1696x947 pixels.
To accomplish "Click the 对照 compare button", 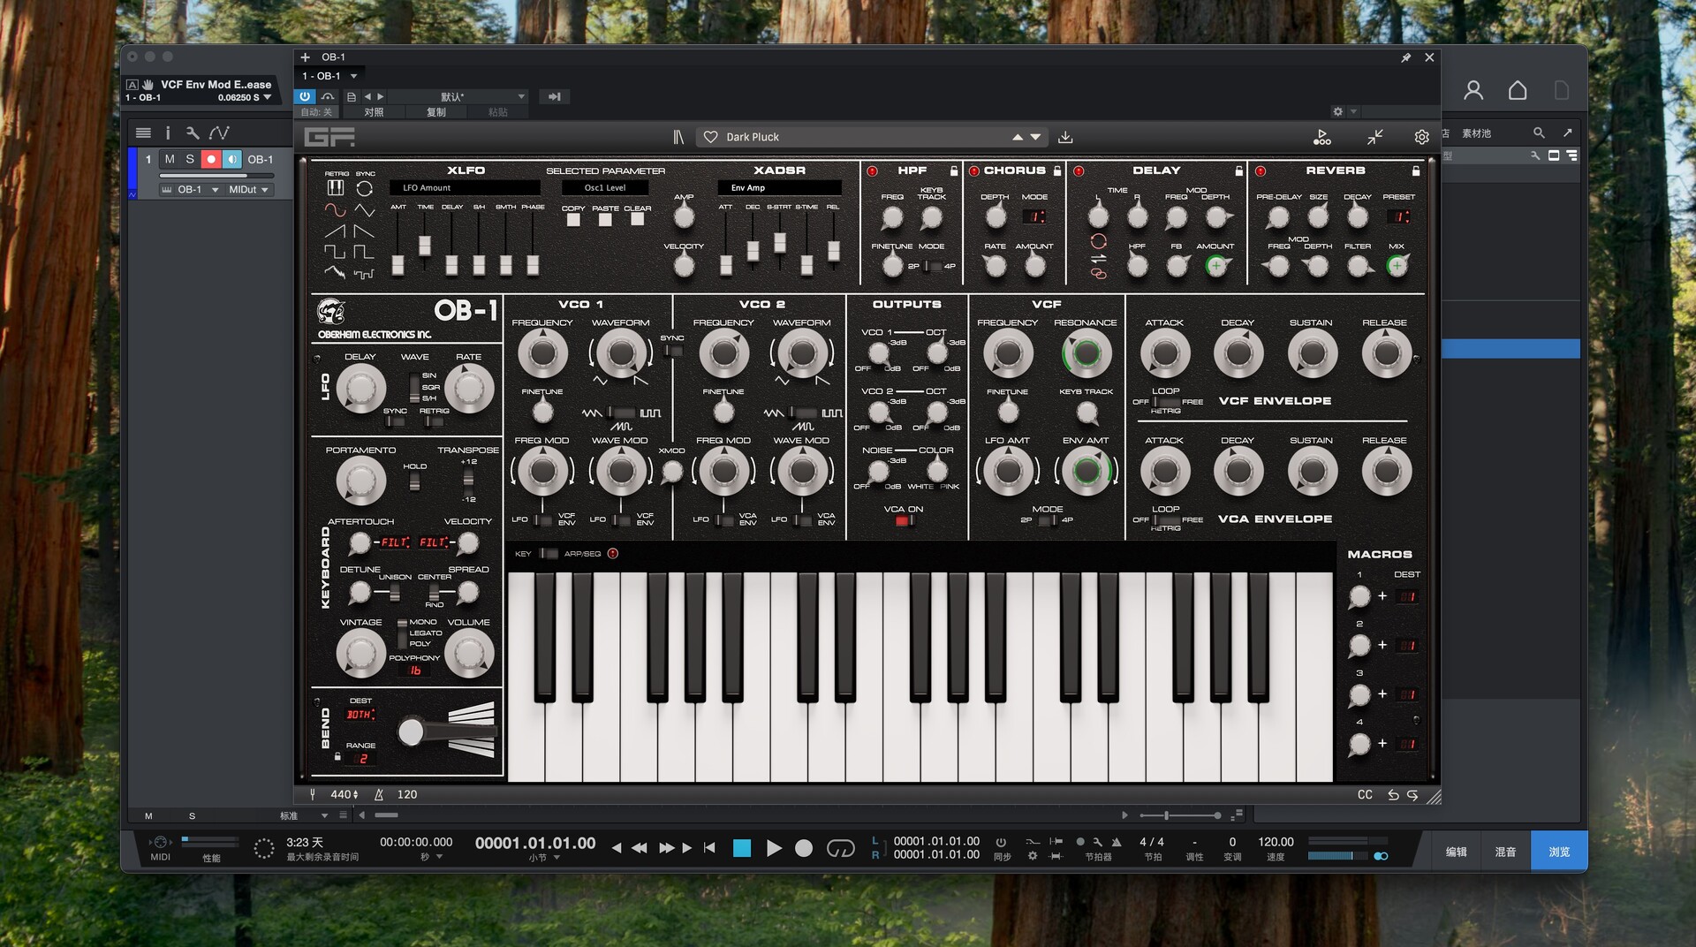I will point(375,112).
